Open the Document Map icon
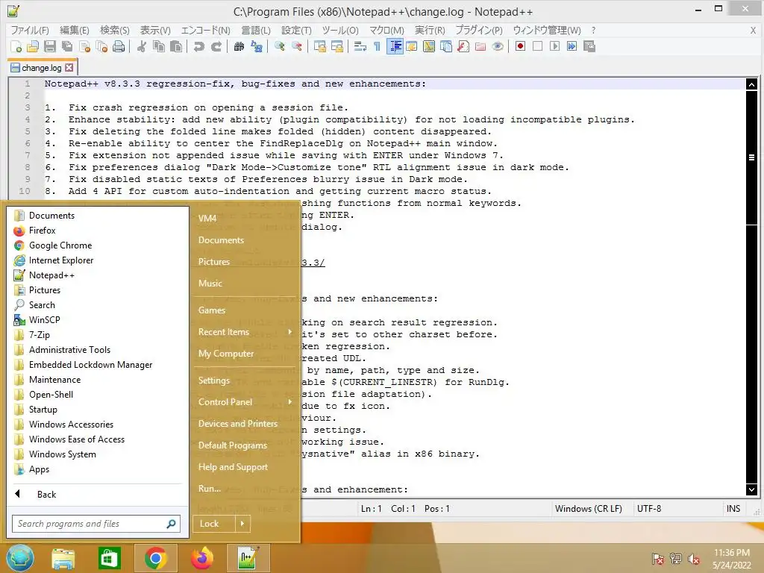This screenshot has width=764, height=573. tap(429, 47)
